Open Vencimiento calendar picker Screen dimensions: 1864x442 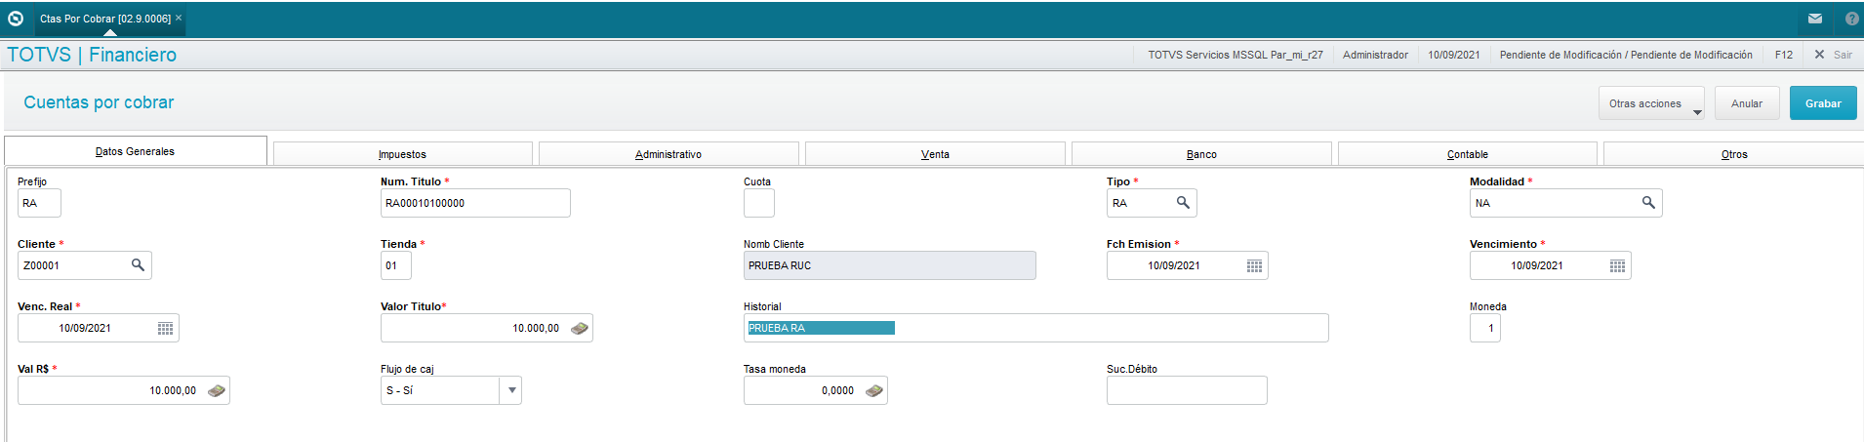point(1617,265)
